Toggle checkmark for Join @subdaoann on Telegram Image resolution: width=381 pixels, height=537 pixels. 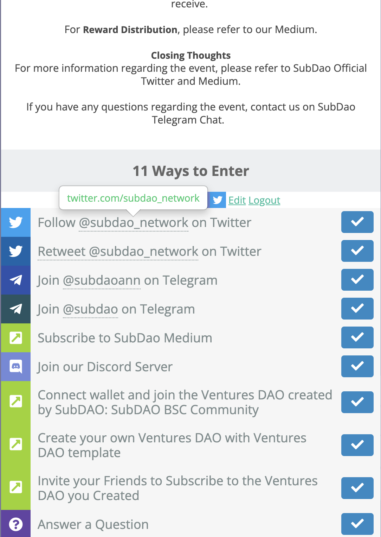tap(357, 280)
